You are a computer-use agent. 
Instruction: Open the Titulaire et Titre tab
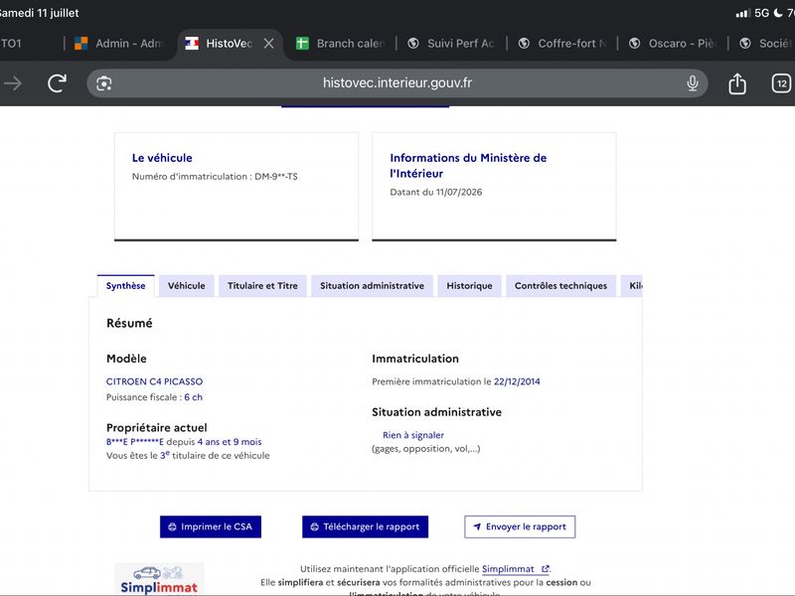coord(262,286)
